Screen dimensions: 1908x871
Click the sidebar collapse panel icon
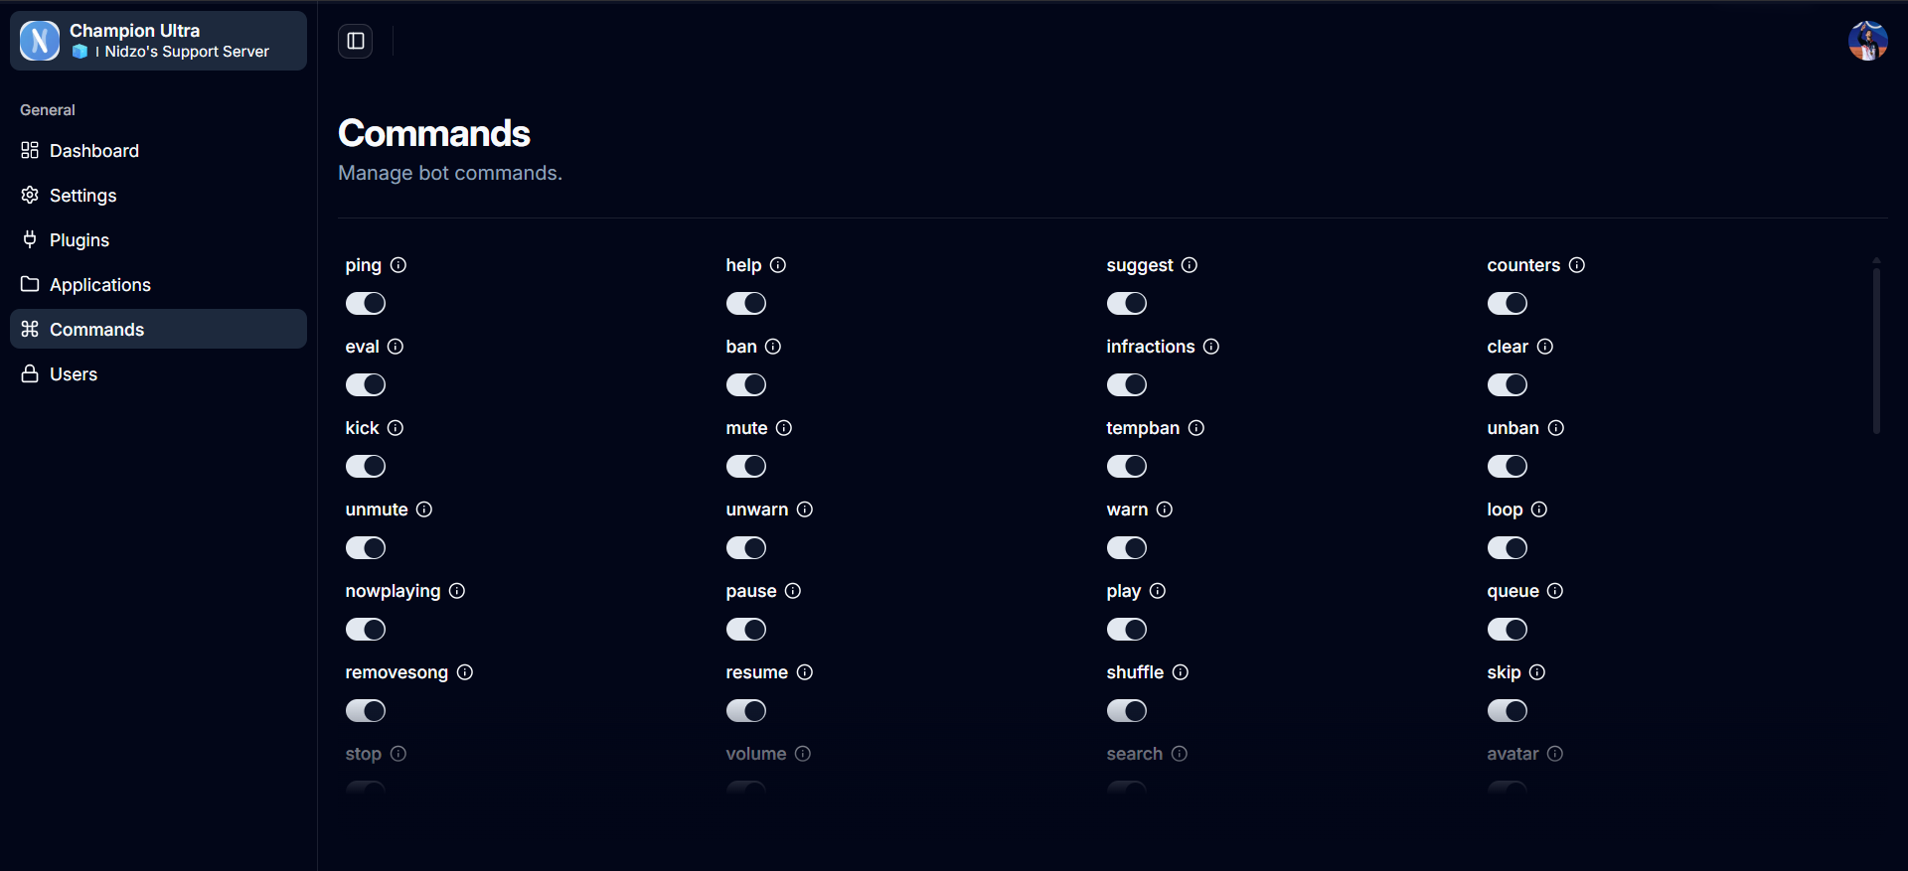355,41
